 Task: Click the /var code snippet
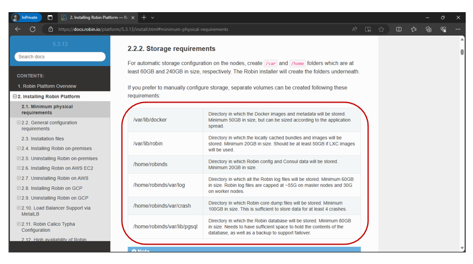[271, 64]
